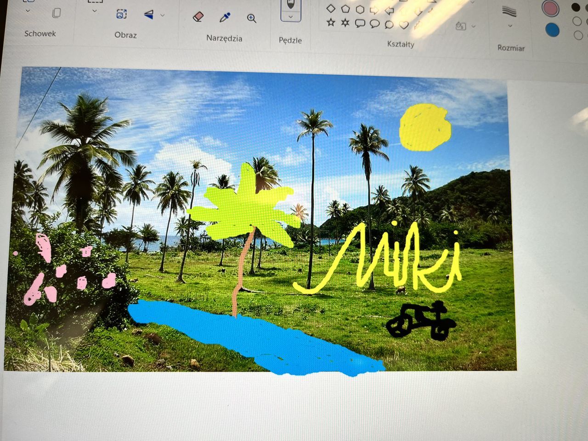The image size is (588, 441).
Task: Expand the flip options chevron in Obraz
Action: click(162, 15)
